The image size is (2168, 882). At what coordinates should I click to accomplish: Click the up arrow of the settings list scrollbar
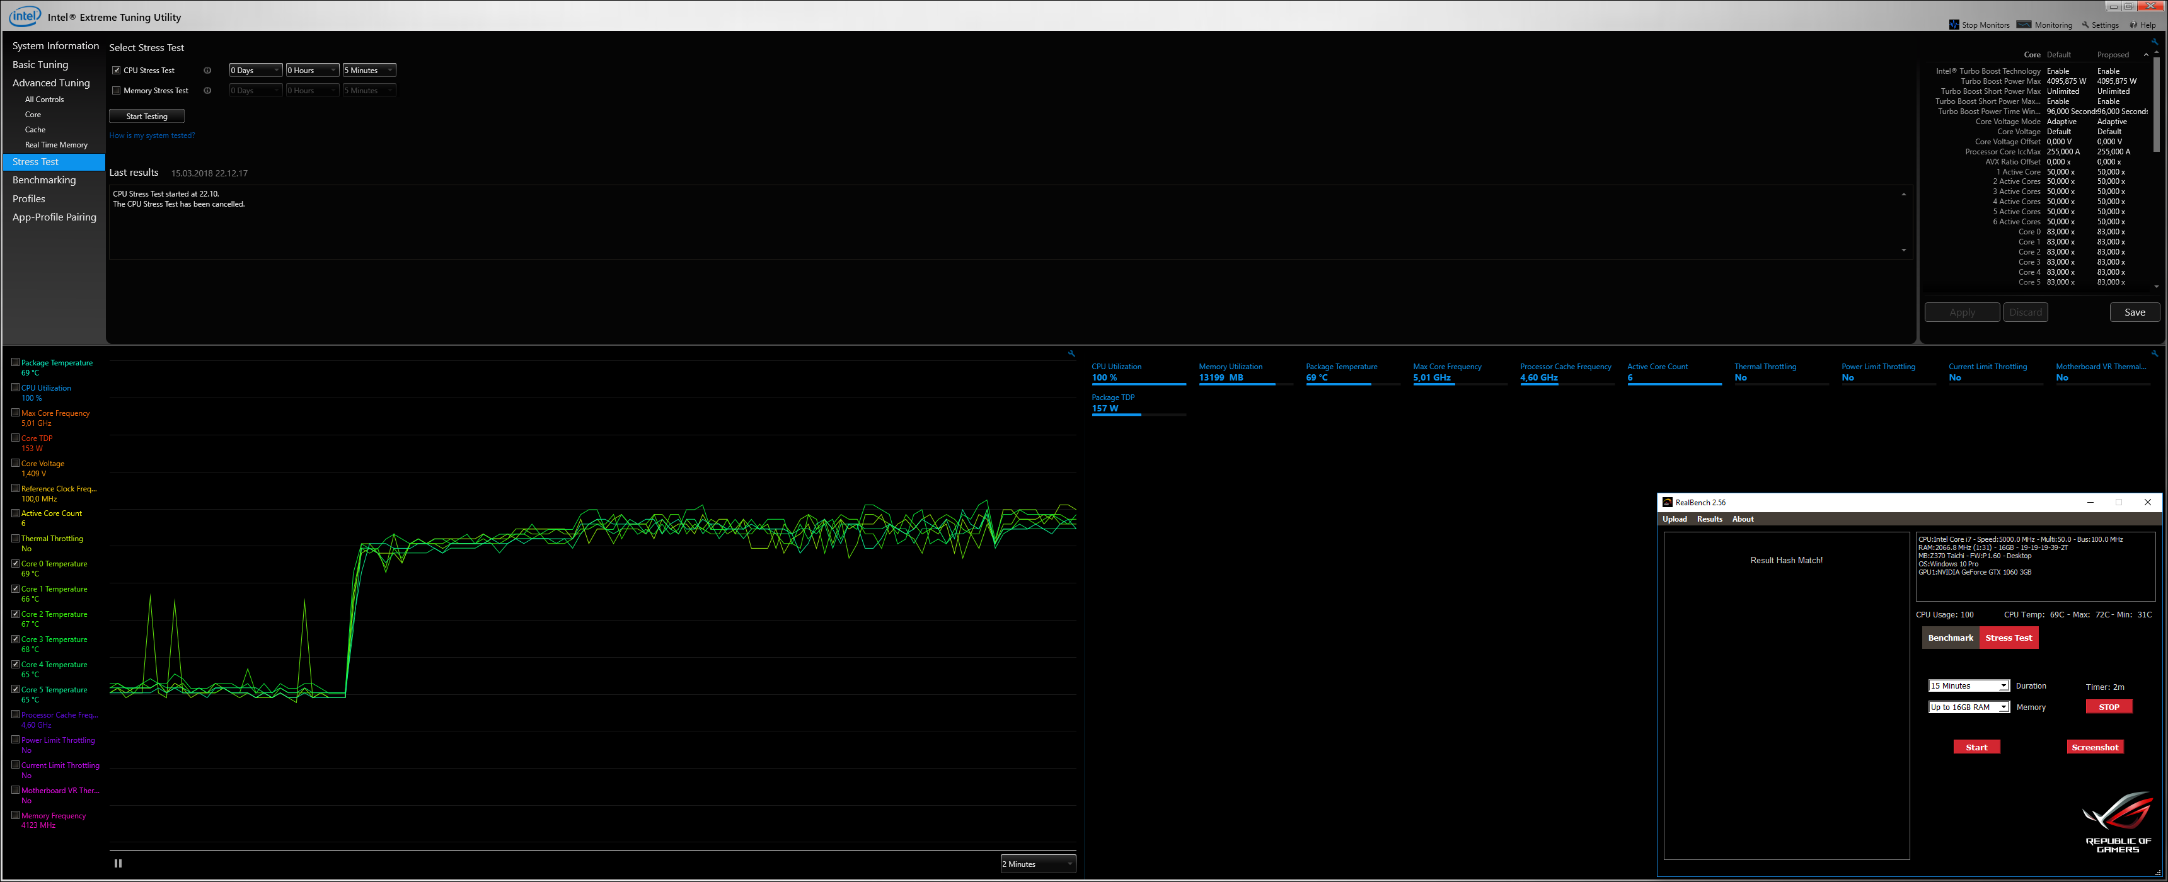[2156, 51]
